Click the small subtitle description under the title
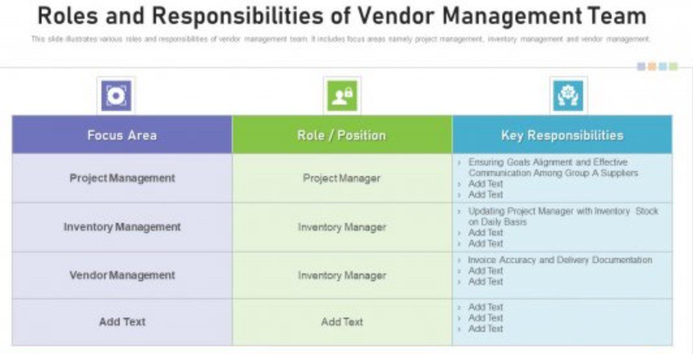Screen dimensions: 693x354 [340, 40]
